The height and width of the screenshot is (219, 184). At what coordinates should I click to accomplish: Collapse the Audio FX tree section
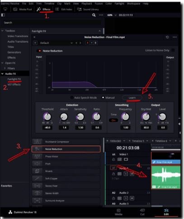[2, 74]
